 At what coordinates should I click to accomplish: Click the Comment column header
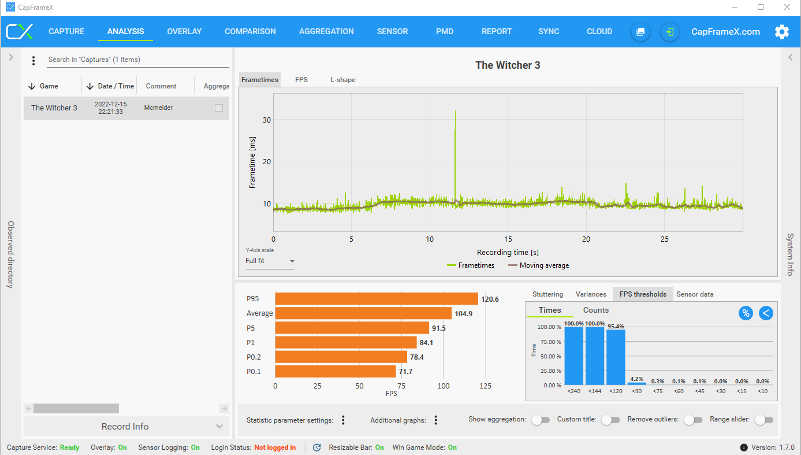pos(161,86)
